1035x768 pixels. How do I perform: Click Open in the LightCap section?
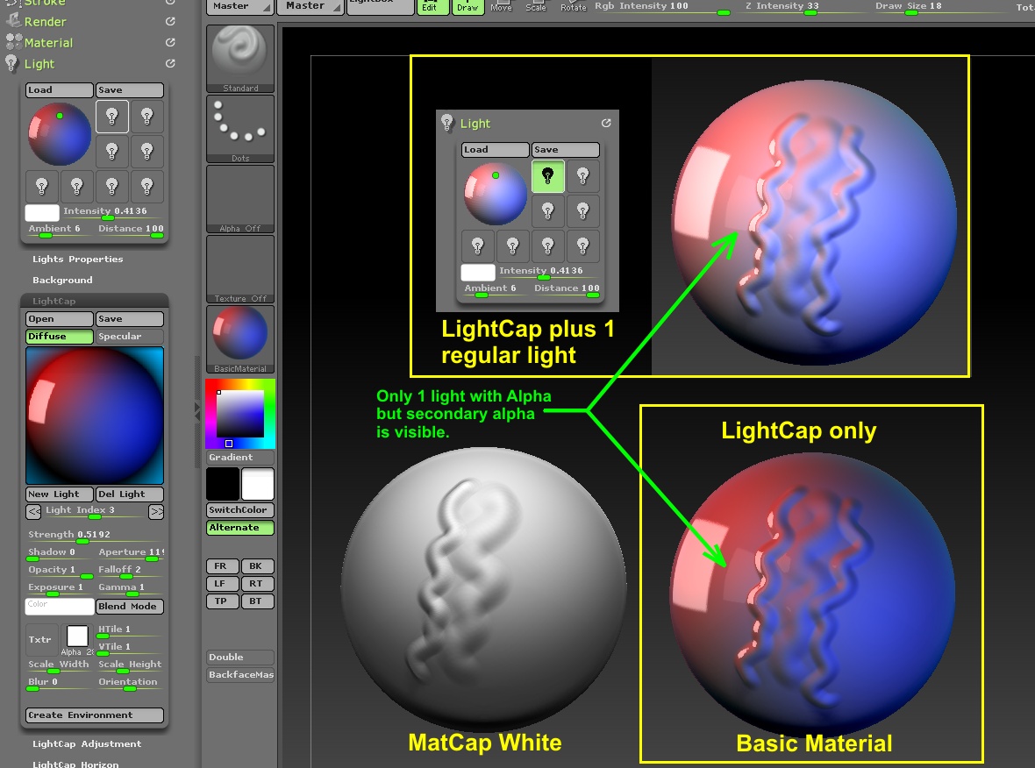tap(60, 319)
